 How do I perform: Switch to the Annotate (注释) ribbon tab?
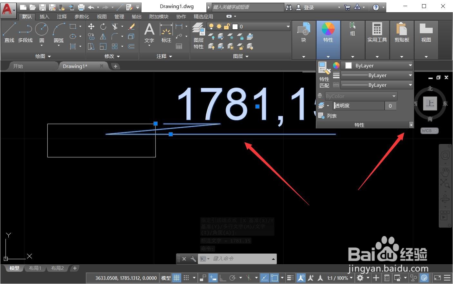point(62,16)
